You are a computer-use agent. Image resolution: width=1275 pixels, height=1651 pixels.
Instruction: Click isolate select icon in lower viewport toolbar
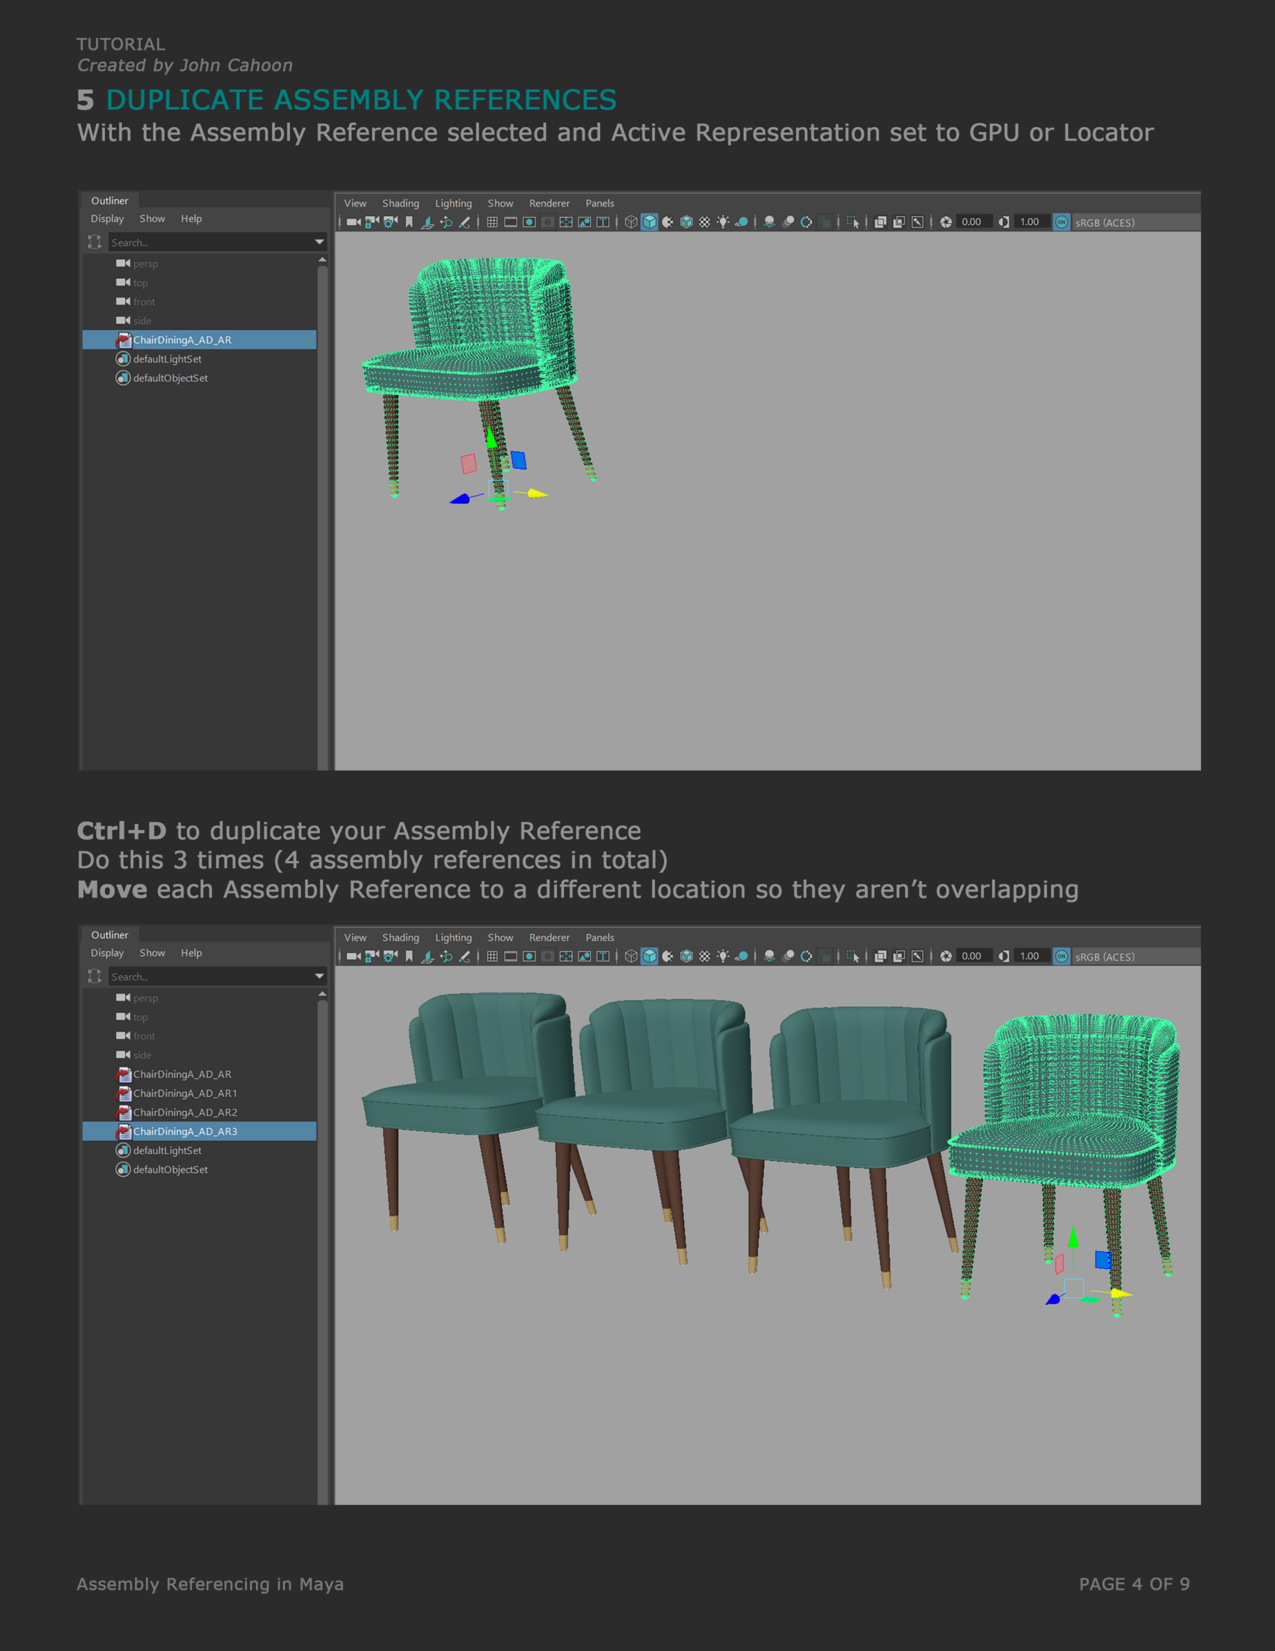point(853,956)
